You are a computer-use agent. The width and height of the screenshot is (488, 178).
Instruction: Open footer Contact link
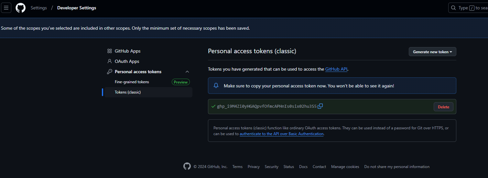[x=319, y=167]
